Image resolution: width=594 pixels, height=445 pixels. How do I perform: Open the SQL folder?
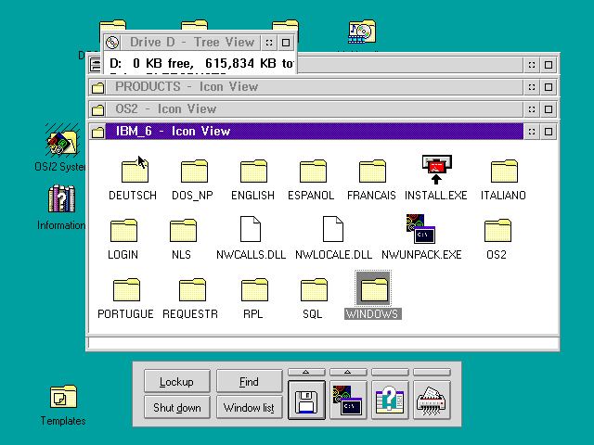click(x=314, y=289)
